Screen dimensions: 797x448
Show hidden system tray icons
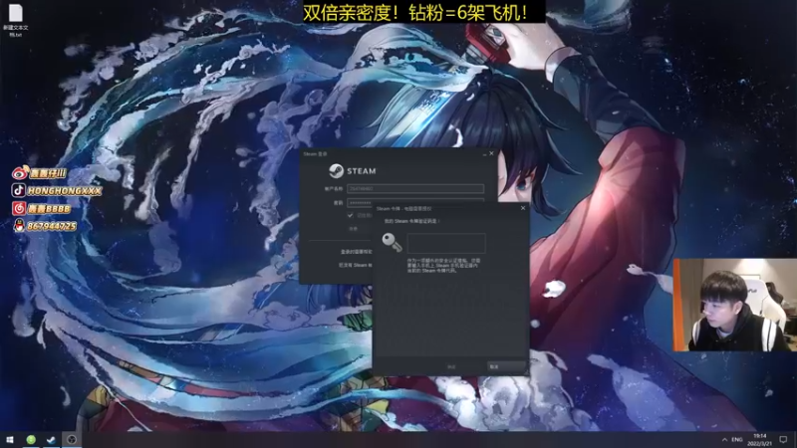pos(724,440)
